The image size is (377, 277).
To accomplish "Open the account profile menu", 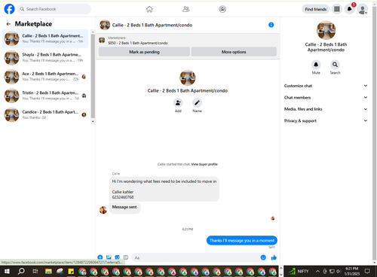I will [363, 9].
